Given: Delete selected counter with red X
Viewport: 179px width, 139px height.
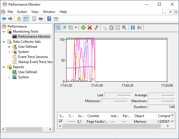Looking at the screenshot, I should 90,28.
